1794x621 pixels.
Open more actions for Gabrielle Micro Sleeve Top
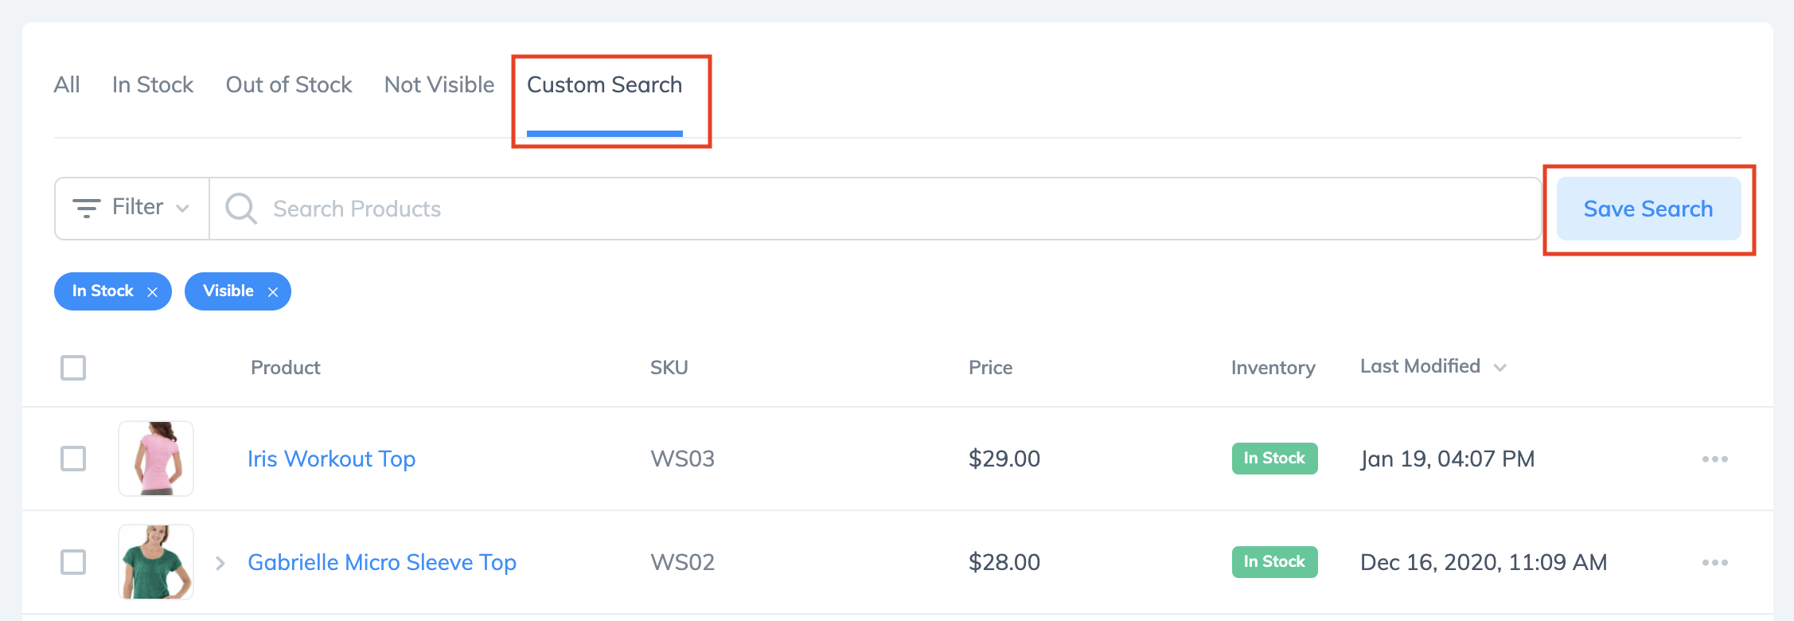(1714, 562)
